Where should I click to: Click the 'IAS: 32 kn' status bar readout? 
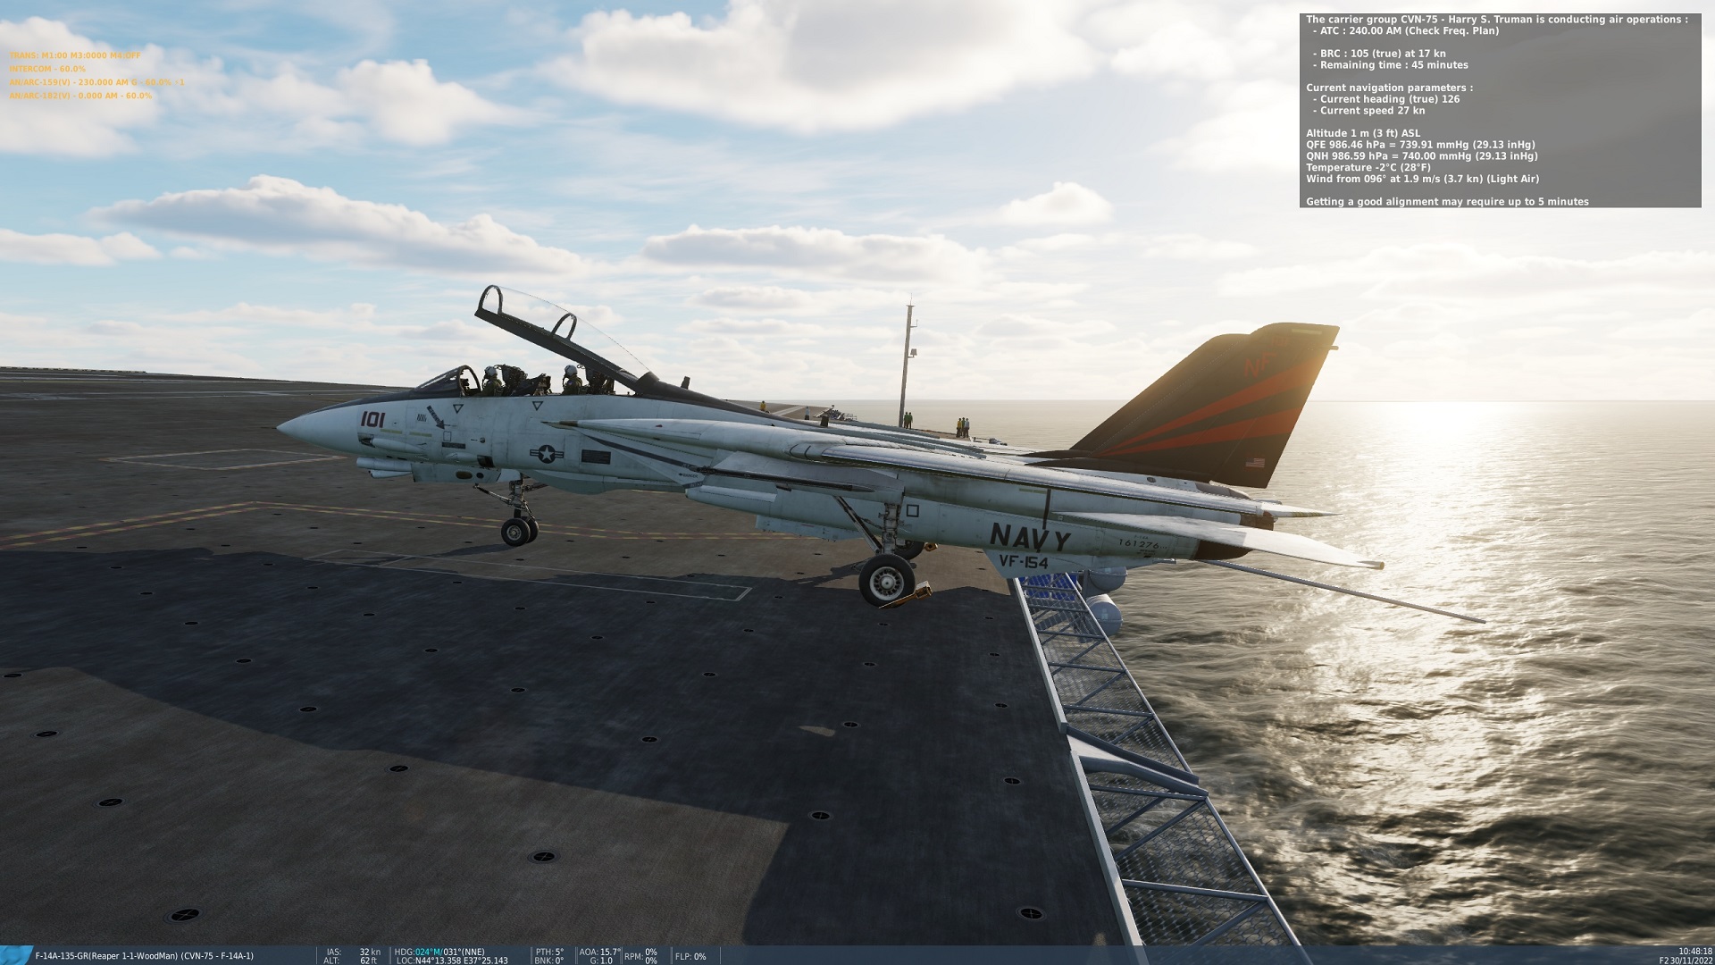point(354,952)
